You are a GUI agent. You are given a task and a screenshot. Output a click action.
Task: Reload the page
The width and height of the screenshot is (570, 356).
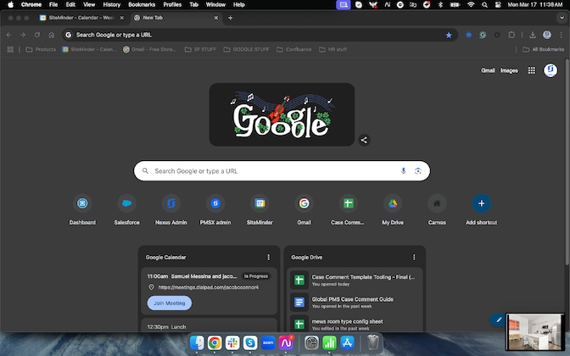(37, 35)
